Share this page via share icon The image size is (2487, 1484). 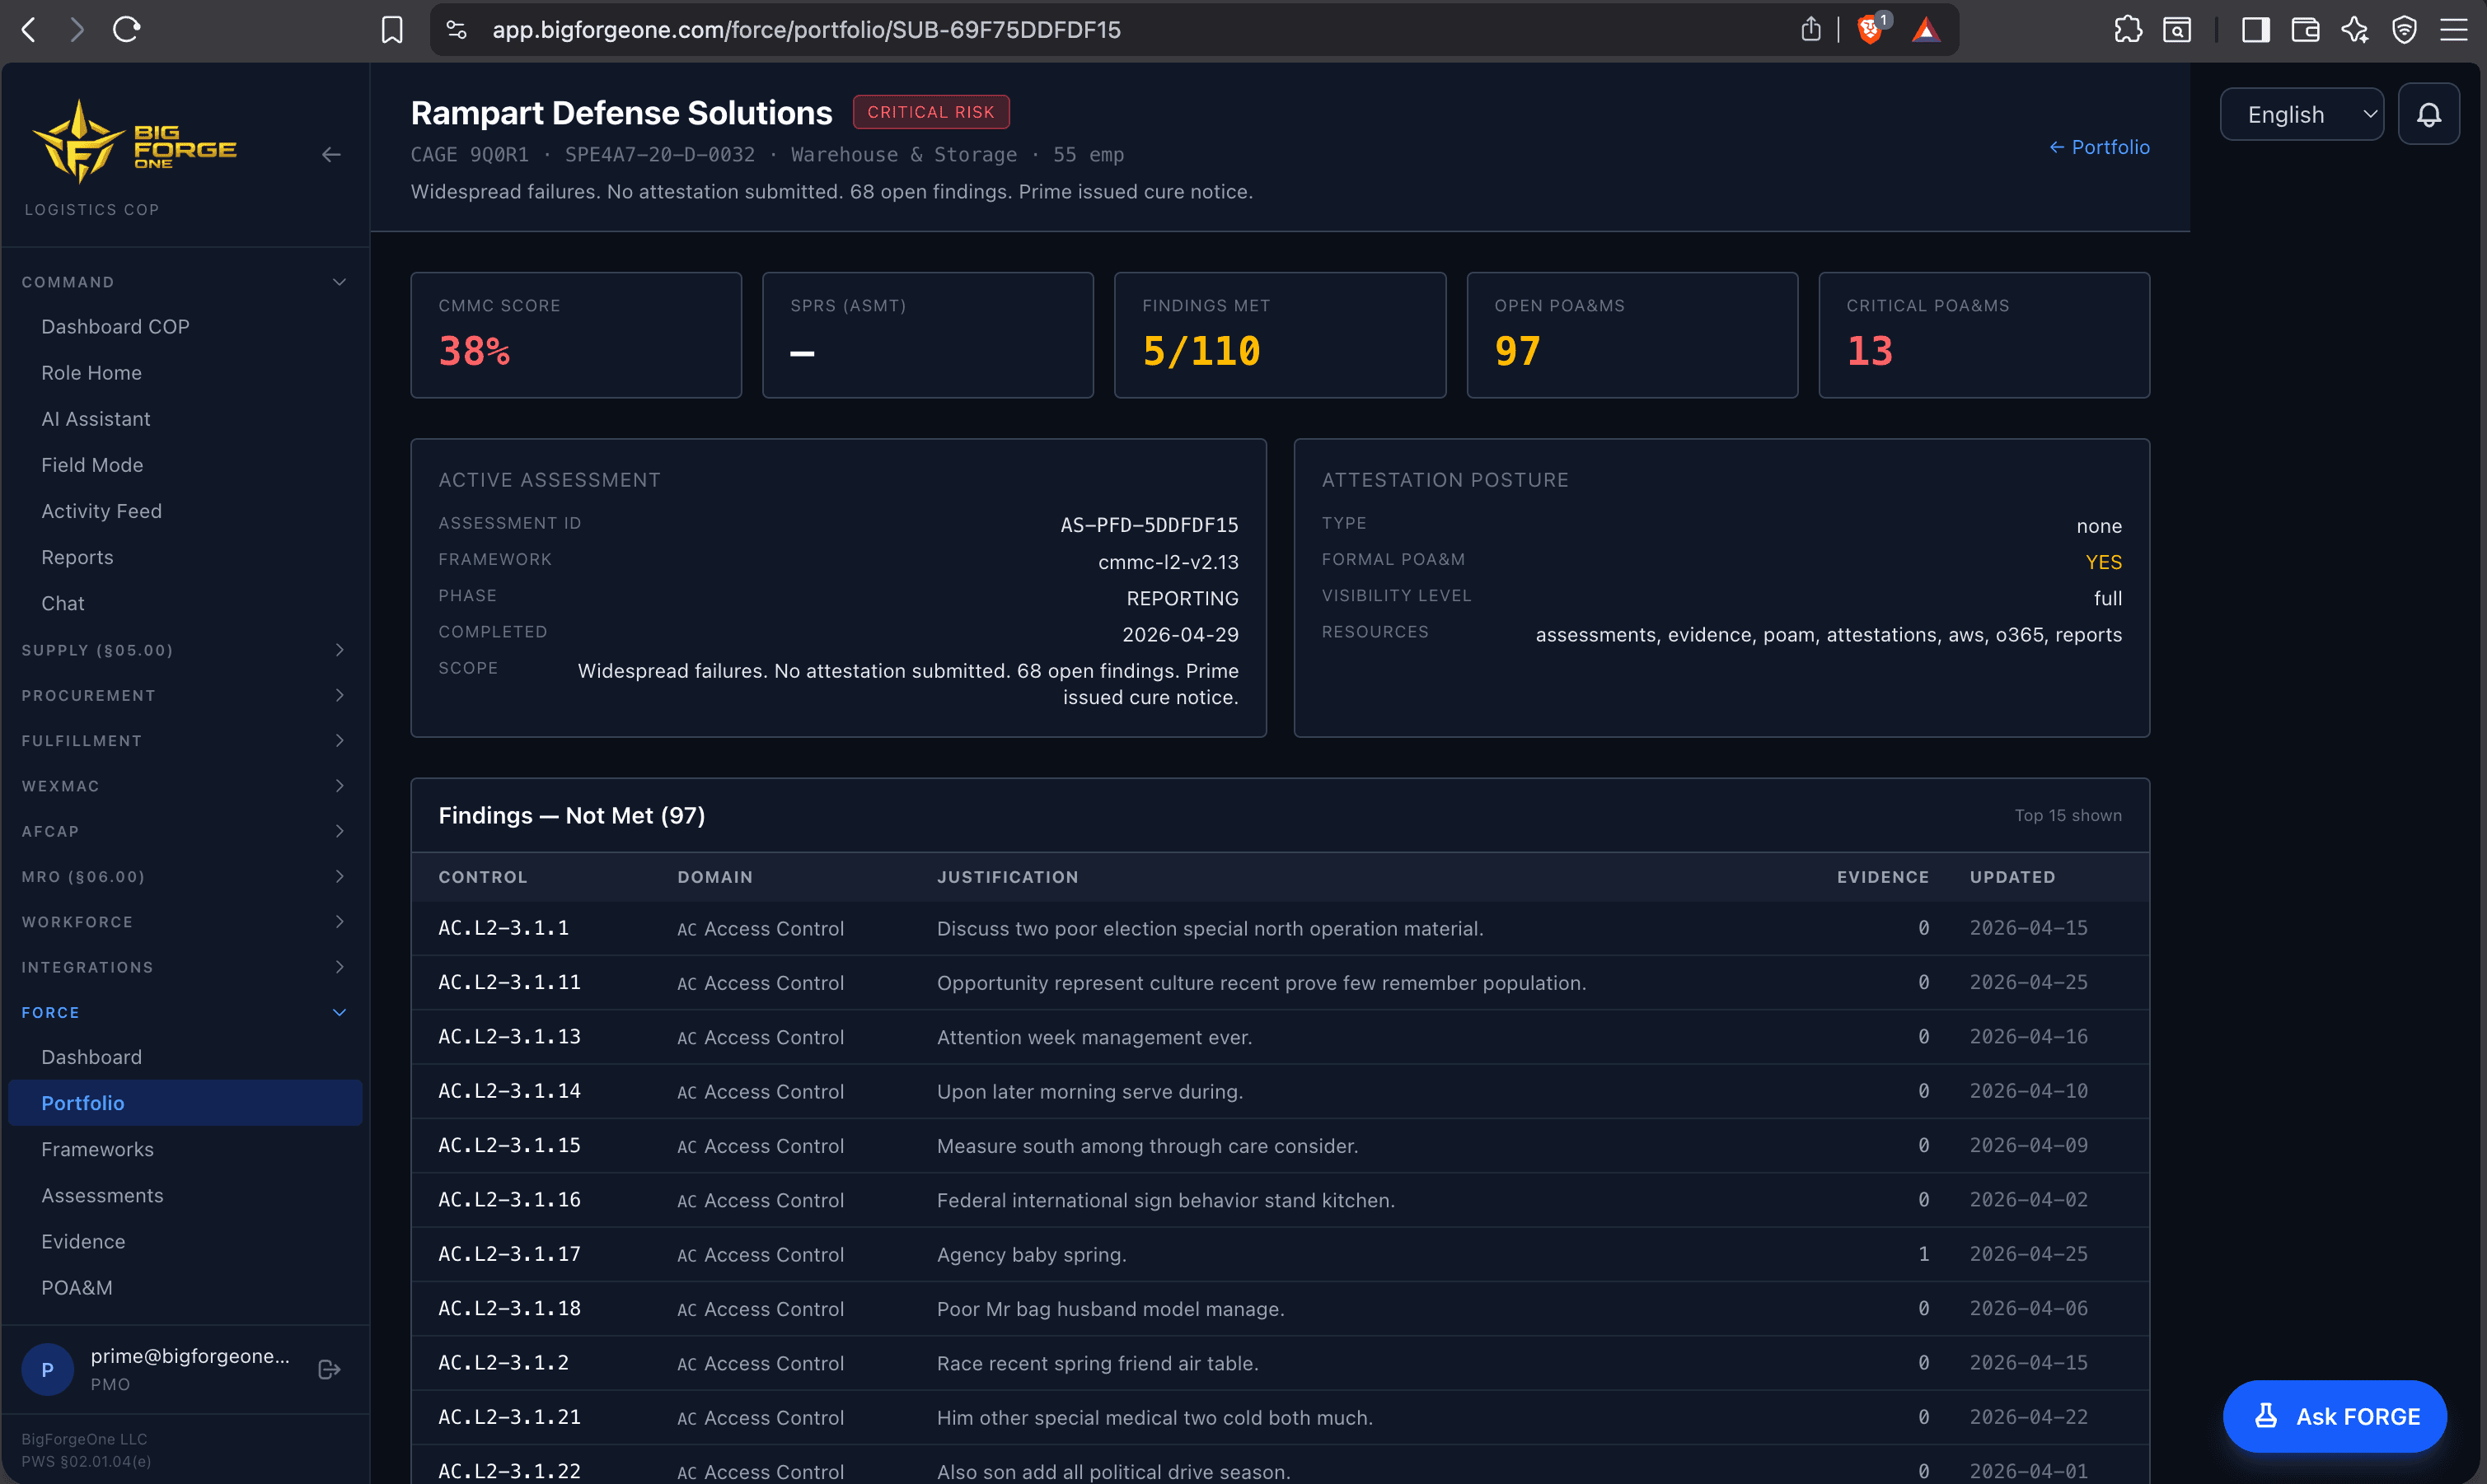point(1810,30)
